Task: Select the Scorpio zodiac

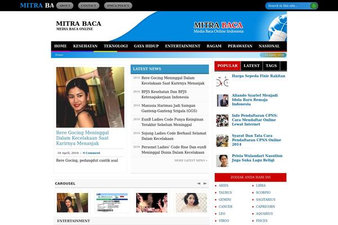Action: [x=263, y=192]
